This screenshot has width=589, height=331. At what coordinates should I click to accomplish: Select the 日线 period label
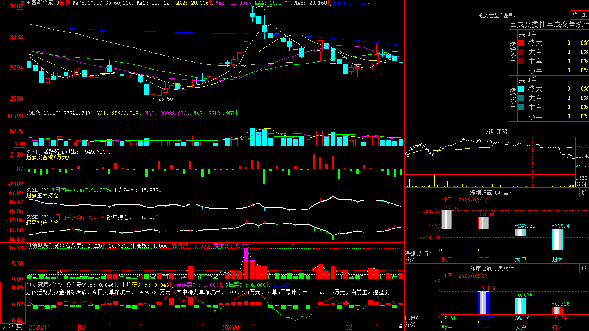(65, 3)
